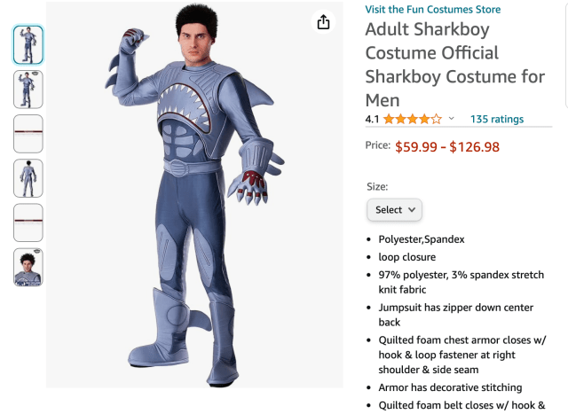
Task: Click the empty fifth rating star
Action: (x=437, y=119)
